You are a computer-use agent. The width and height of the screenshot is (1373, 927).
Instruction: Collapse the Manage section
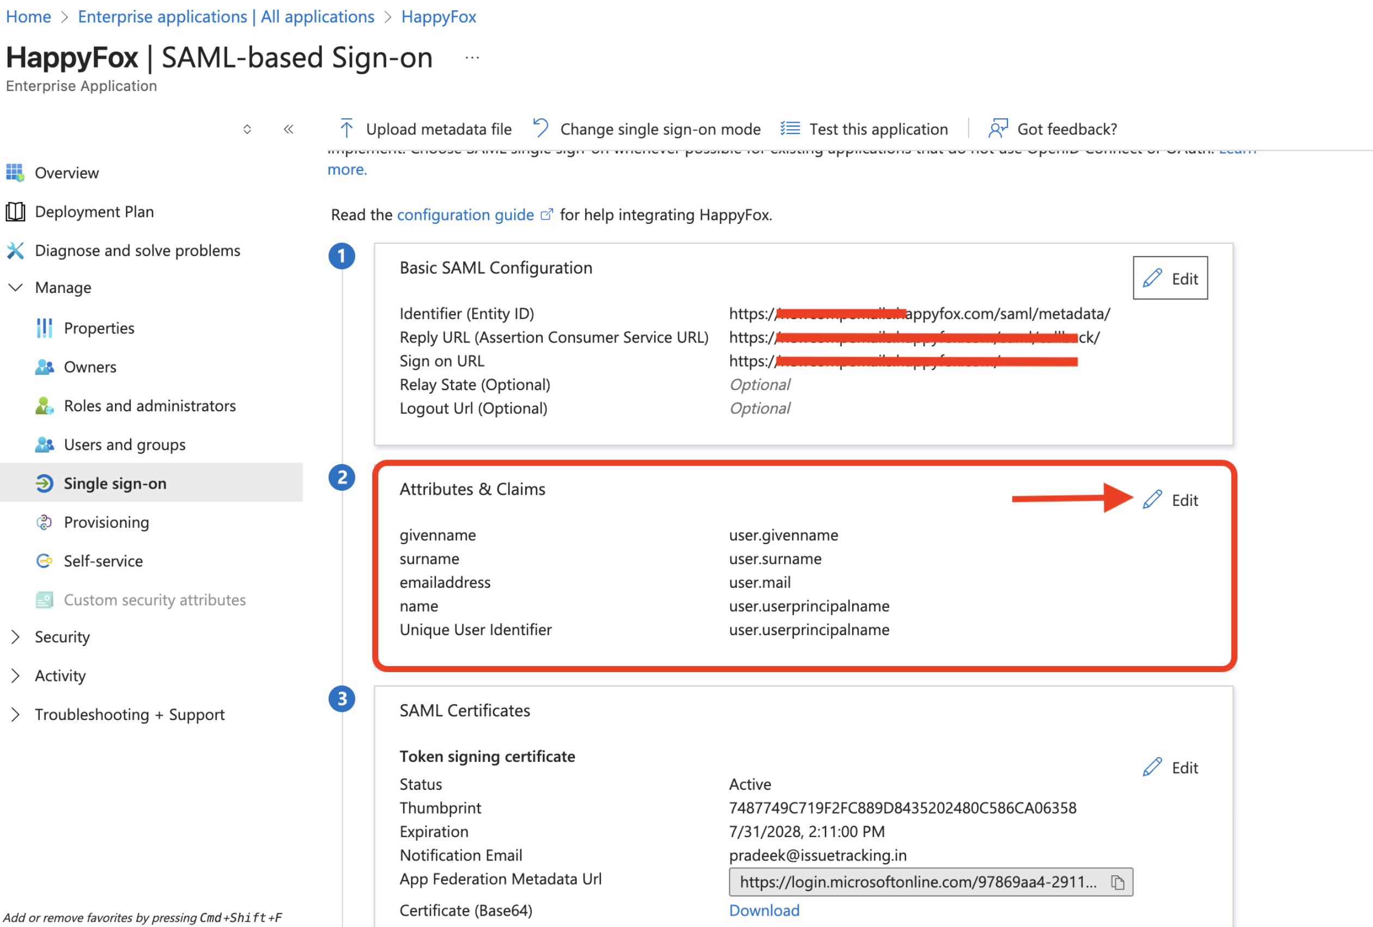16,288
